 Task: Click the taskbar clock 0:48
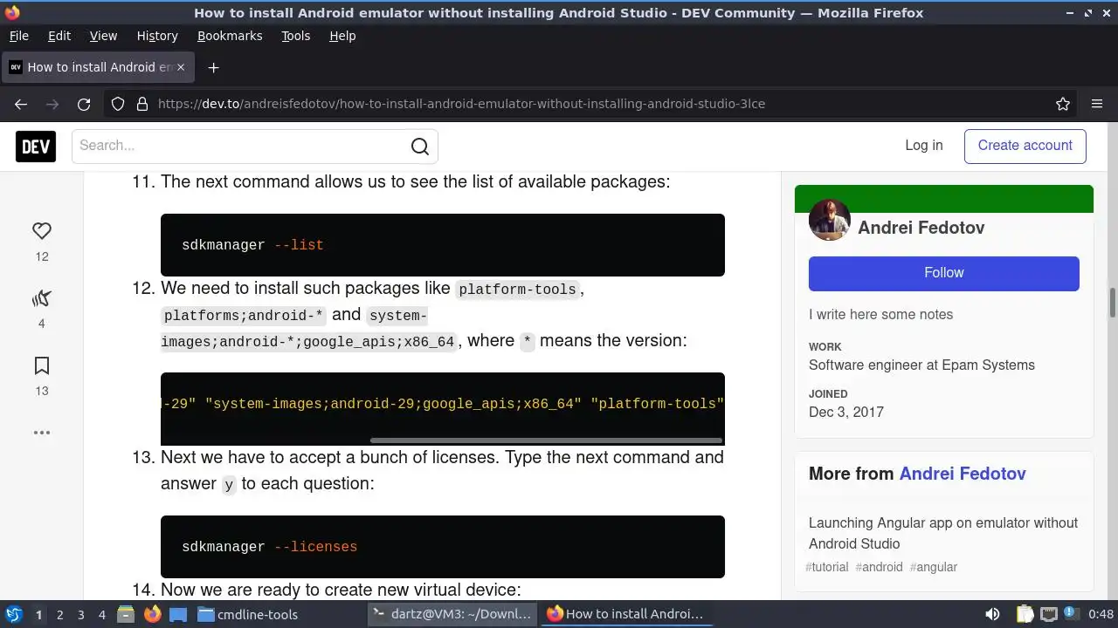pos(1101,614)
